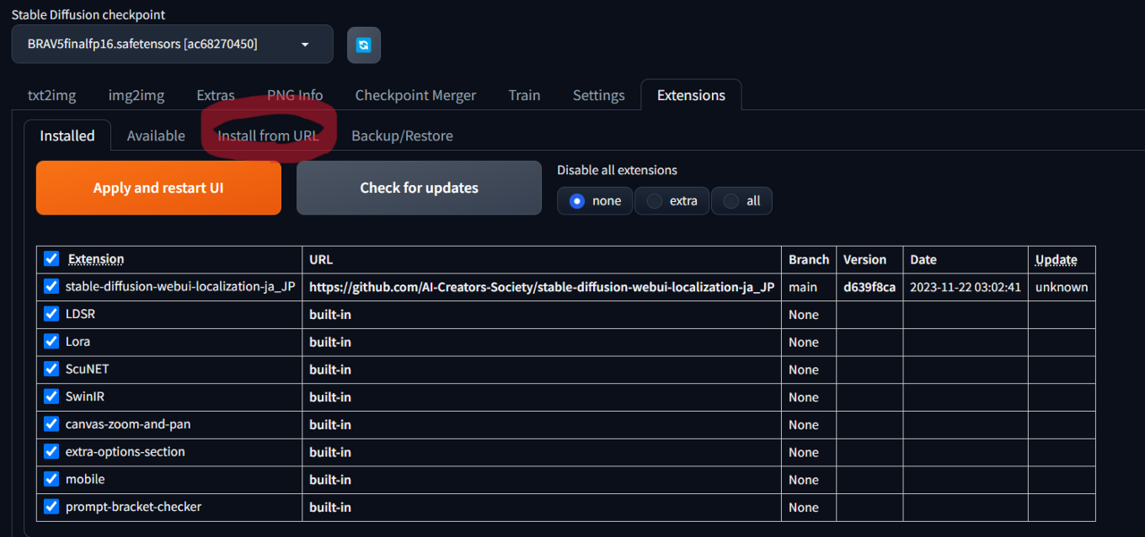This screenshot has height=537, width=1145.
Task: Click the main branch cell
Action: 809,288
